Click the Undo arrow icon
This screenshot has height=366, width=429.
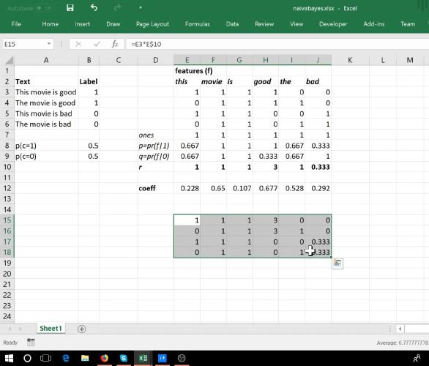point(94,8)
